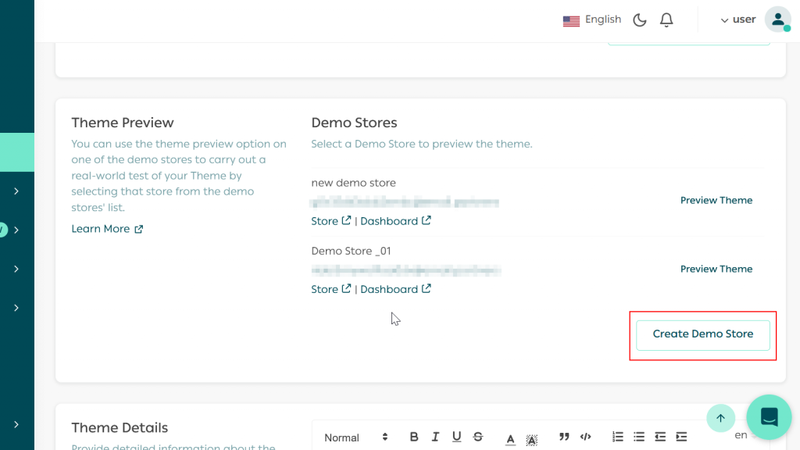This screenshot has height=450, width=800.
Task: Open the text highlight color tool
Action: pos(531,436)
